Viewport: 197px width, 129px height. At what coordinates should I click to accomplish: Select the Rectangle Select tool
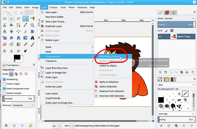[5, 19]
